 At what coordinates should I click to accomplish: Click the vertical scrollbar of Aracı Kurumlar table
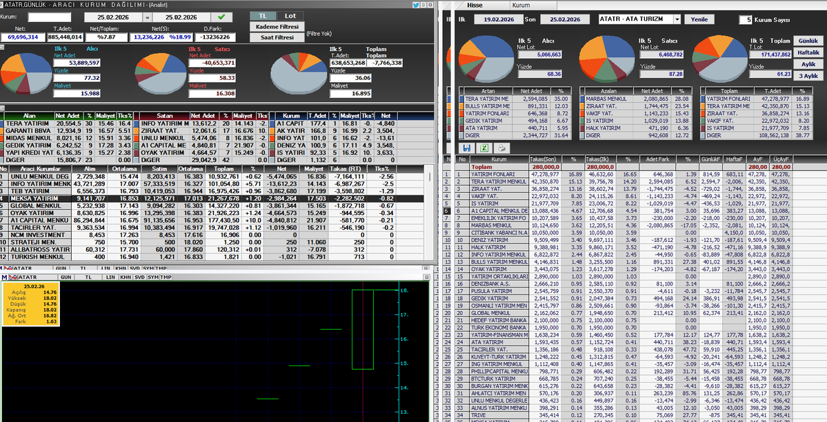431,211
